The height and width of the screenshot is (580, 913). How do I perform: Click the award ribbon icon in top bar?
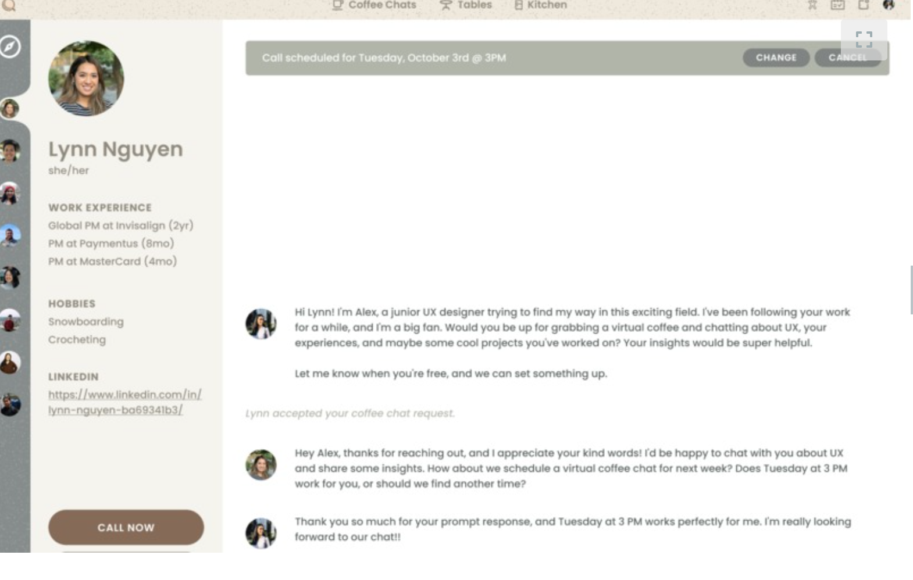812,5
